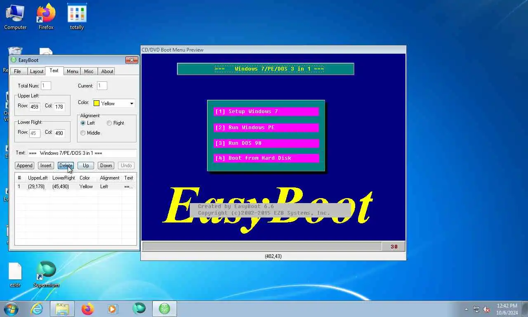Viewport: 528px width, 317px height.
Task: Open the Firefox desktop shortcut
Action: click(x=46, y=17)
